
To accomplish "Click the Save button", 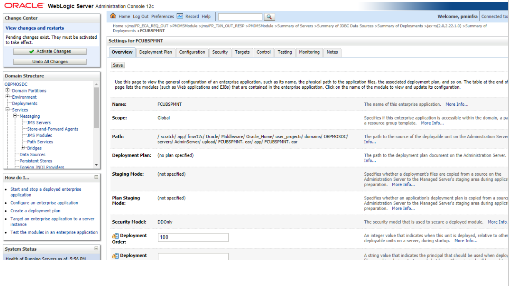I will 118,65.
